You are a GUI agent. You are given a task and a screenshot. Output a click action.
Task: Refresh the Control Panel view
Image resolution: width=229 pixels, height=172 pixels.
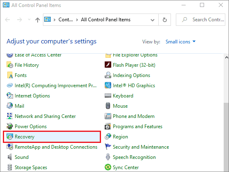click(165, 20)
